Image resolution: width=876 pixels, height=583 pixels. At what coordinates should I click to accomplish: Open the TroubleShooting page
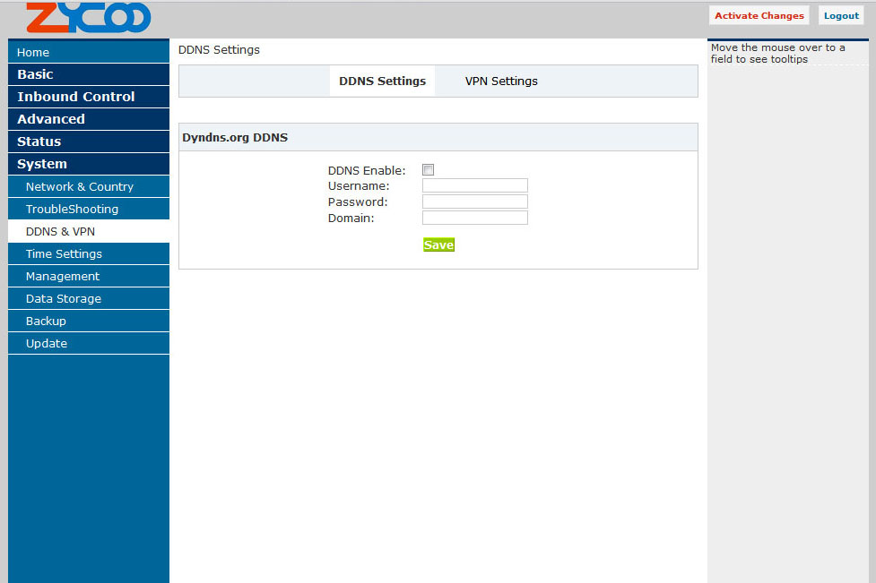click(88, 209)
